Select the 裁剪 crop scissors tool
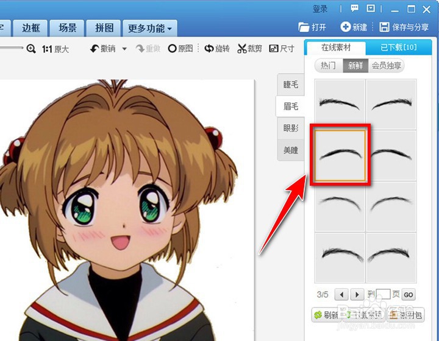This screenshot has height=341, width=439. tap(250, 49)
